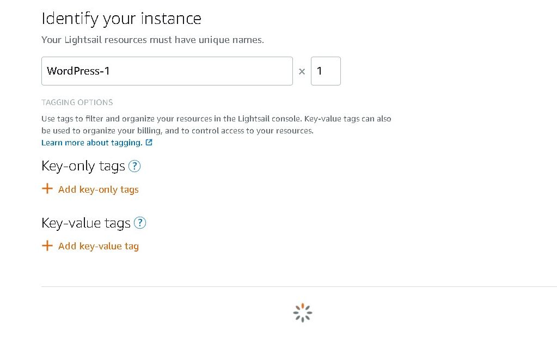557x349 pixels.
Task: Click the tagging description line starting 'Use tags'
Action: [x=216, y=119]
